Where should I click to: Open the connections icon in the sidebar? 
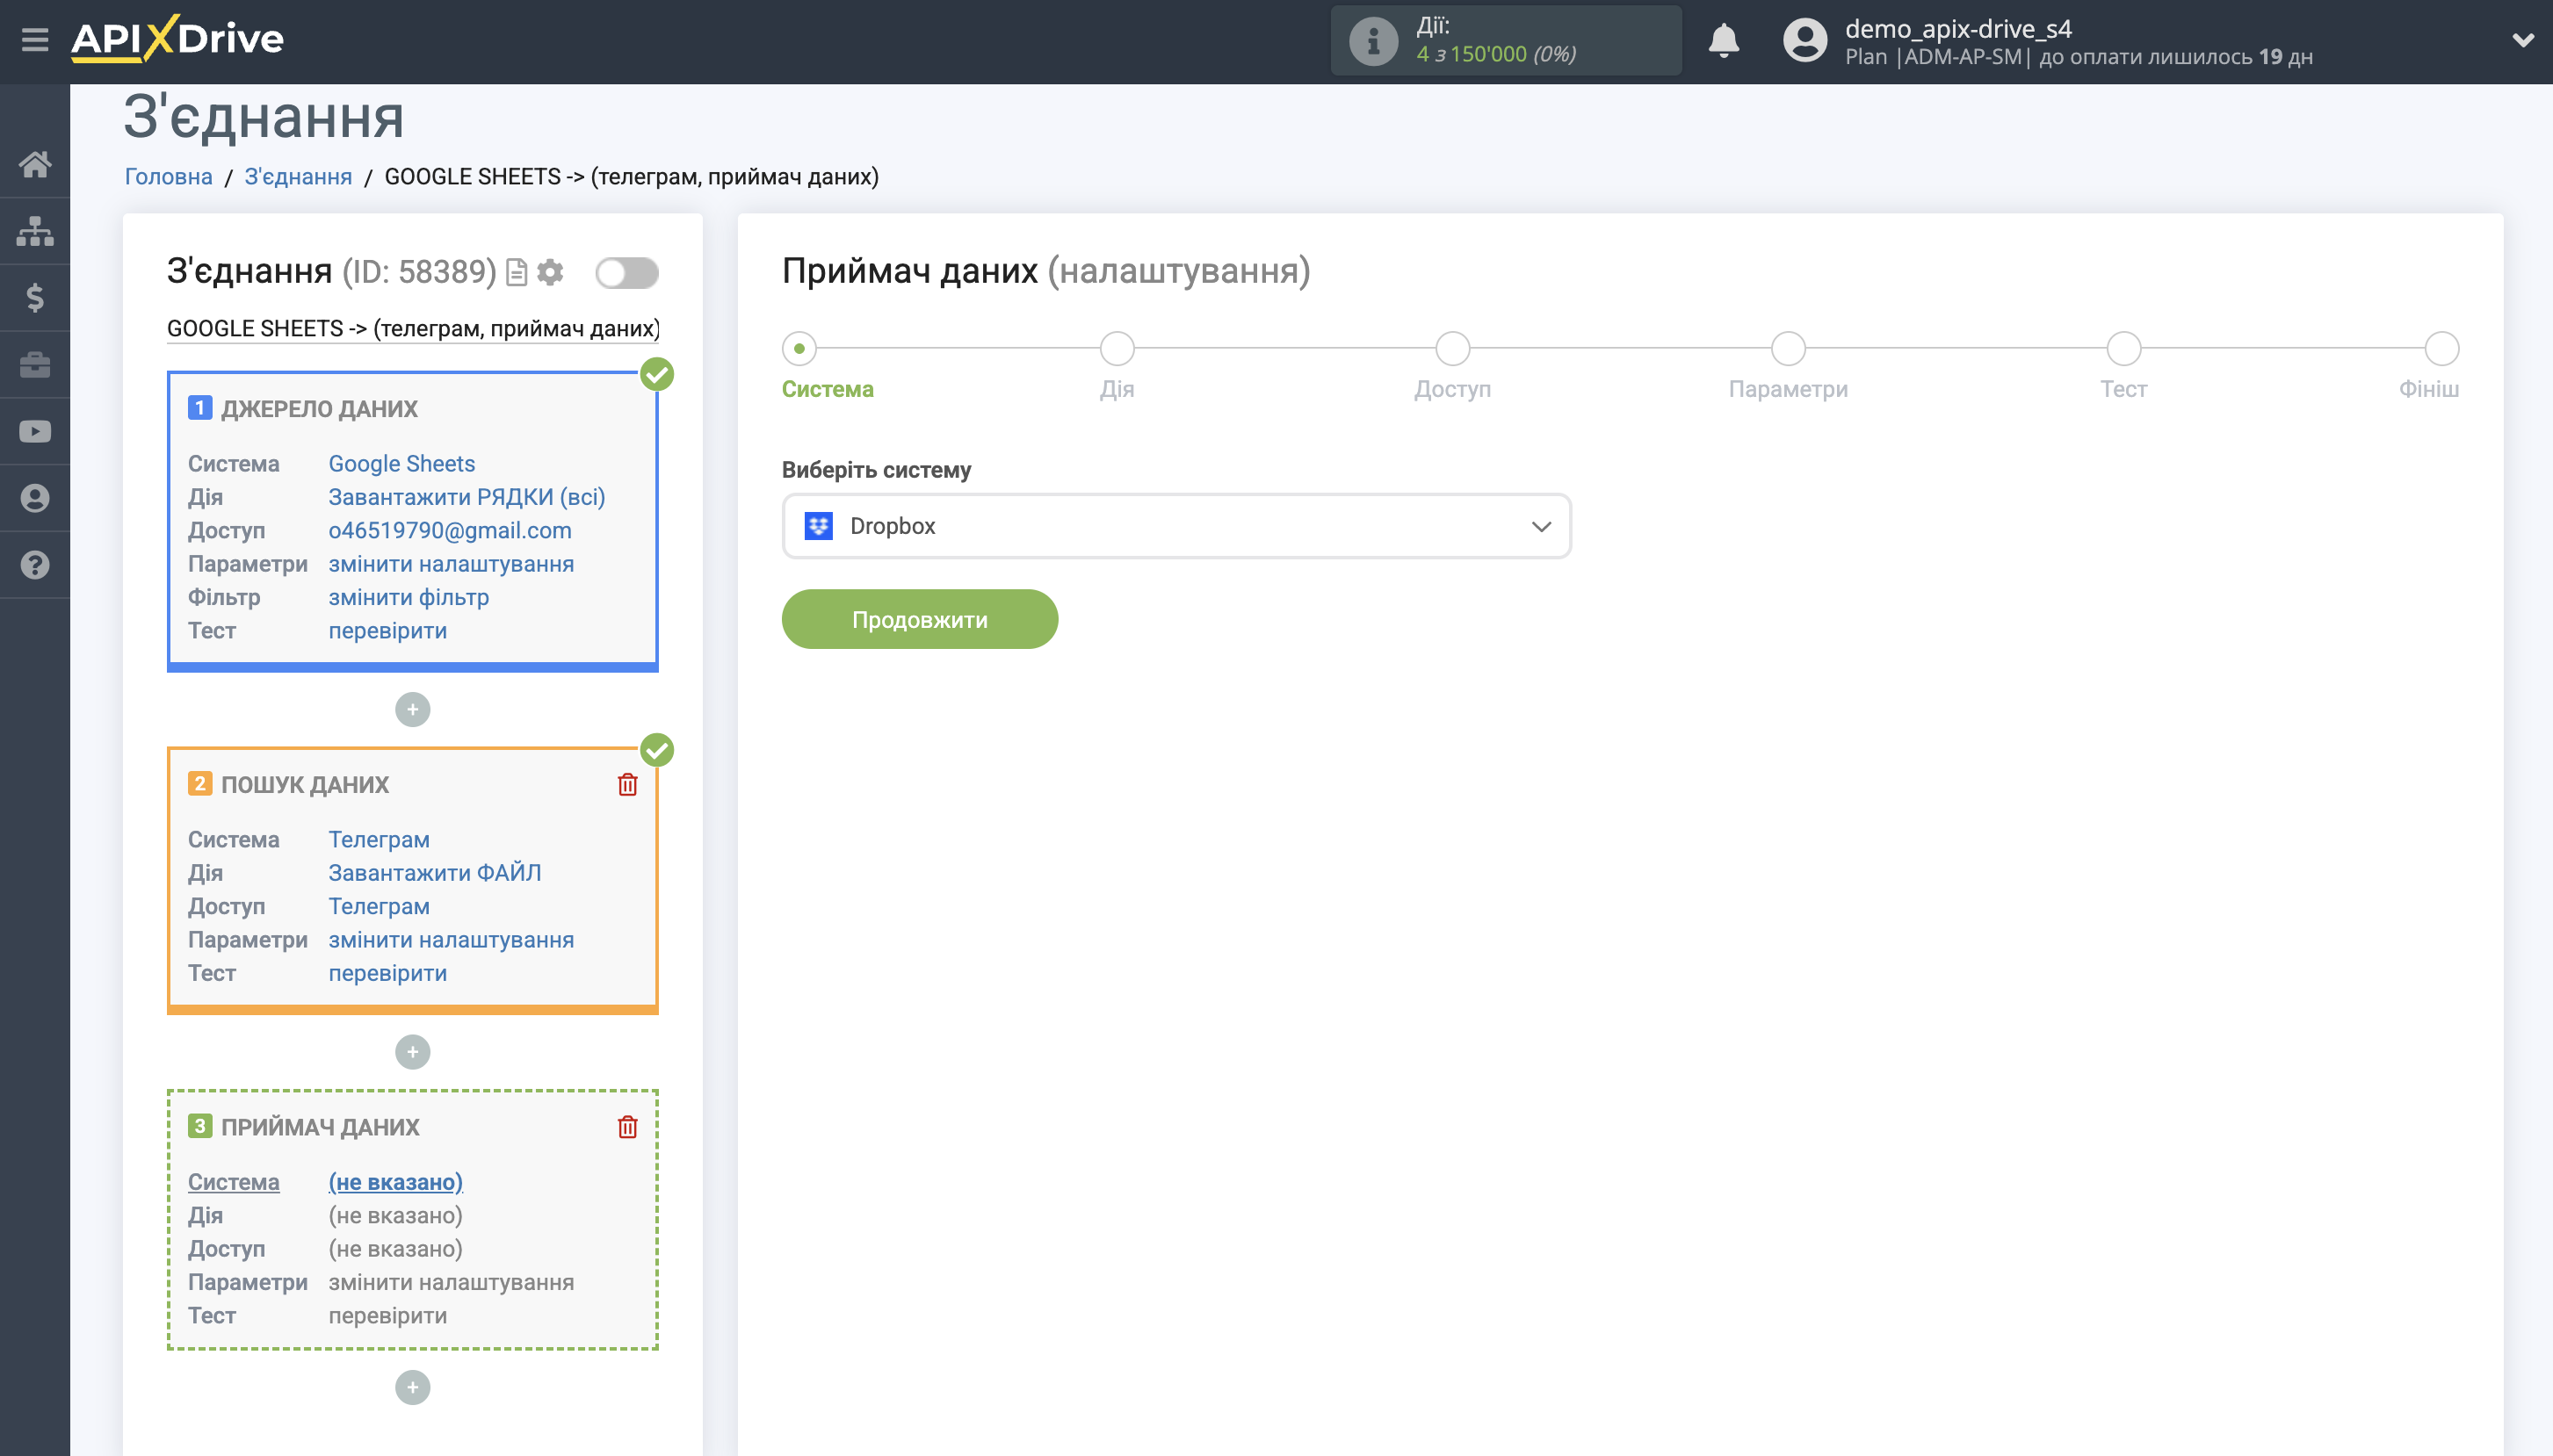click(36, 230)
